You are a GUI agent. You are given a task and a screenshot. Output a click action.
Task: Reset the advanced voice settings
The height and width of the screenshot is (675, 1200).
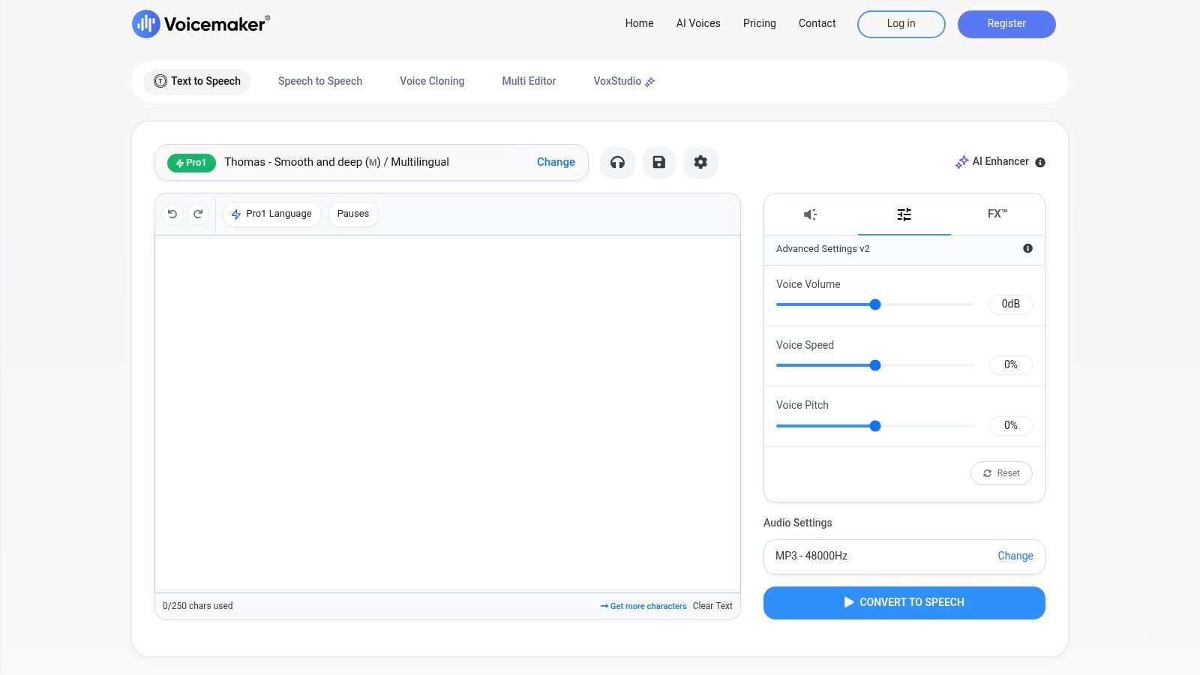[x=1001, y=473]
